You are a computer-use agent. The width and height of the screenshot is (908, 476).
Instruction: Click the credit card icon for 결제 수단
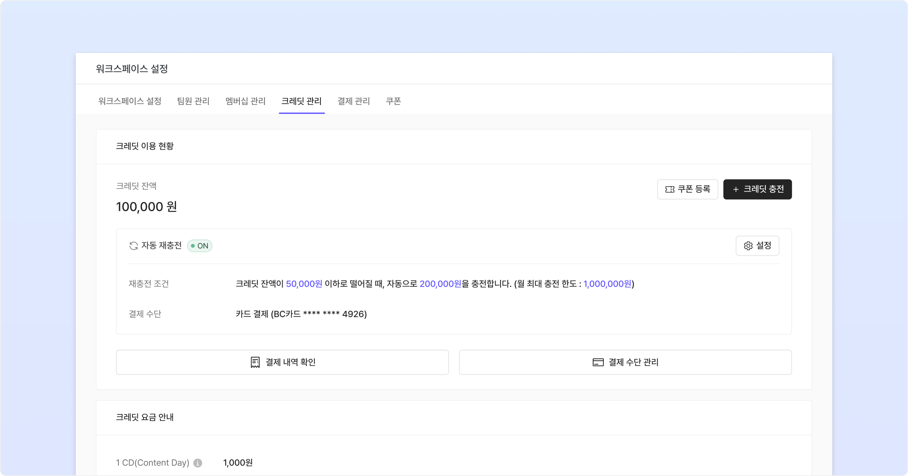(598, 362)
